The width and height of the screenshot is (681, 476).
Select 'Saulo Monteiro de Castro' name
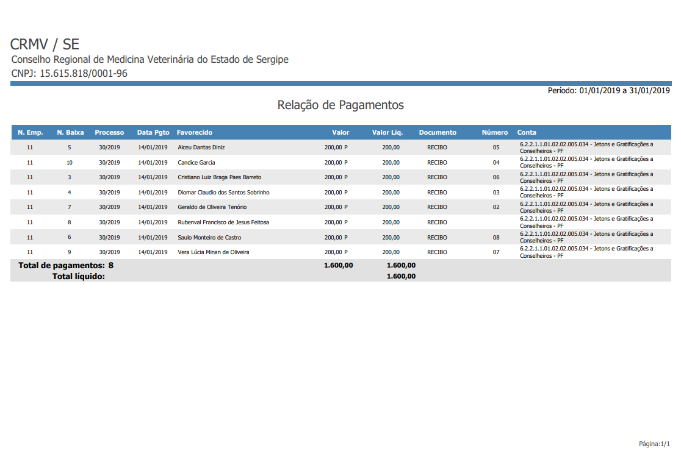209,238
